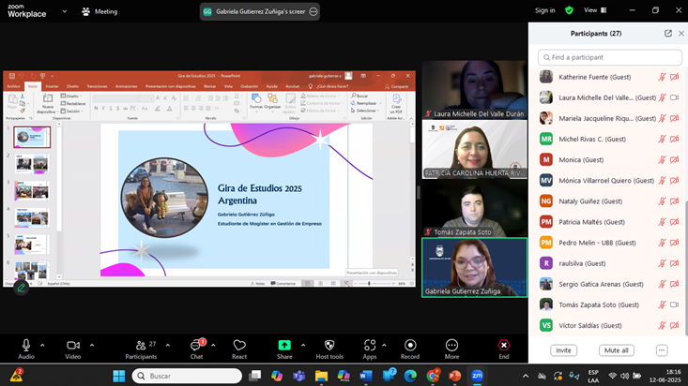Open the Insertar tab in PowerPoint

pyautogui.click(x=52, y=86)
